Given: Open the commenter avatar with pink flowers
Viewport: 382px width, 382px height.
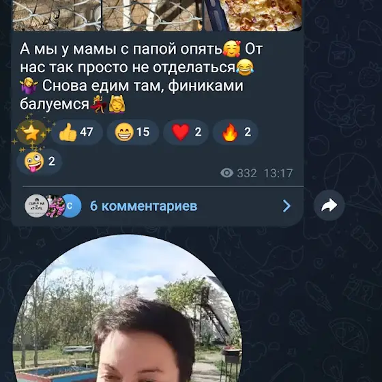Looking at the screenshot, I should pos(55,206).
